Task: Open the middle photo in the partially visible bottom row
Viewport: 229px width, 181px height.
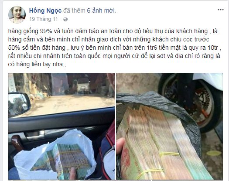Action: point(116,181)
